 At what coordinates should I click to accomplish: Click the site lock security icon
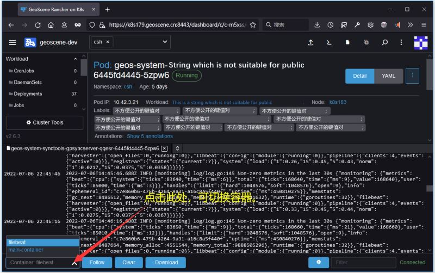[102, 25]
